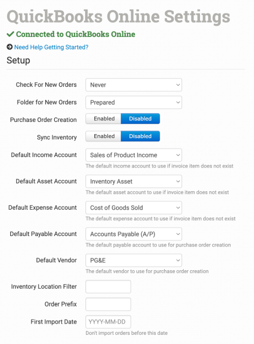Expand the Default Expense Account dropdown
254x344 pixels.
[133, 208]
